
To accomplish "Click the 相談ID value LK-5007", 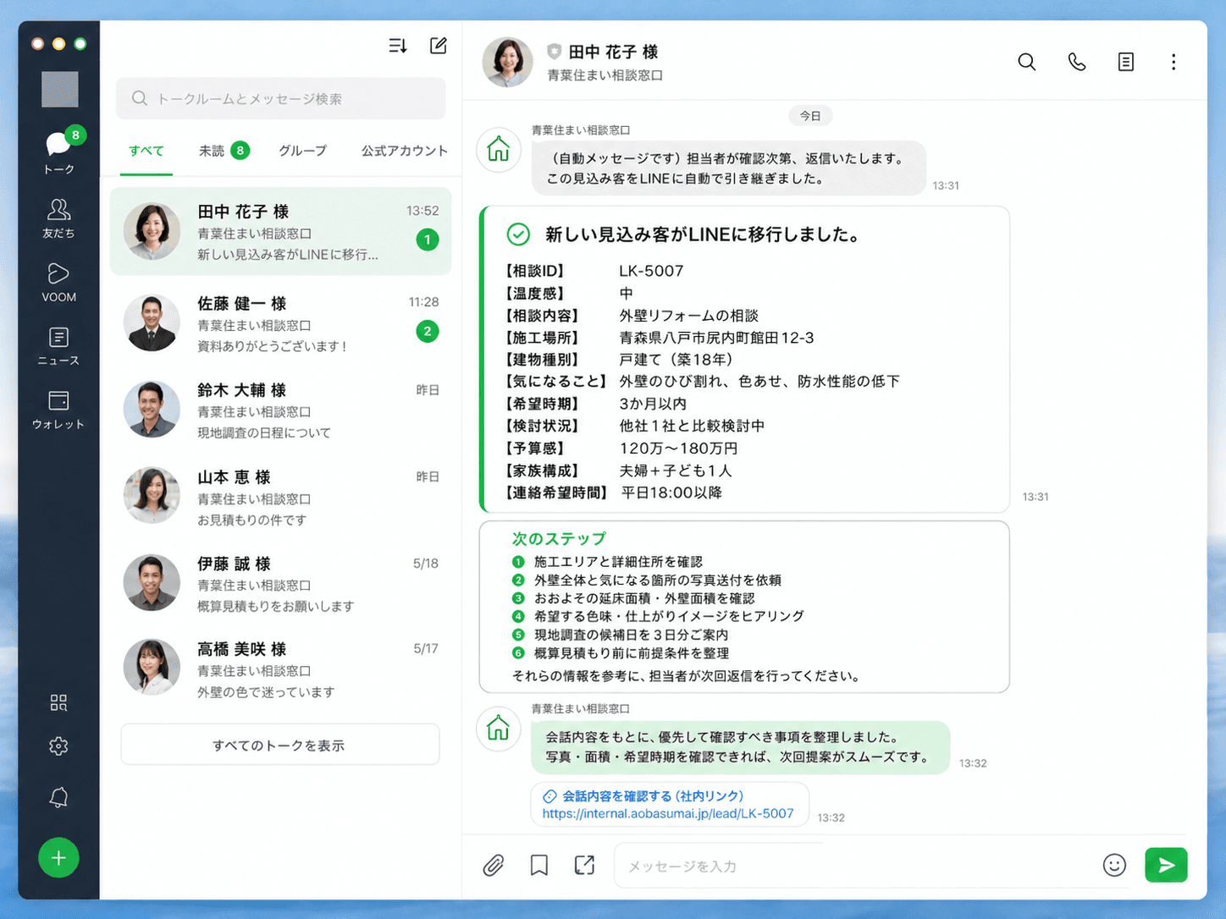I will [651, 271].
